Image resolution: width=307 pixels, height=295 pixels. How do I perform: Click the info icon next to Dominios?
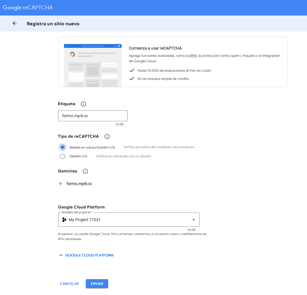85,171
